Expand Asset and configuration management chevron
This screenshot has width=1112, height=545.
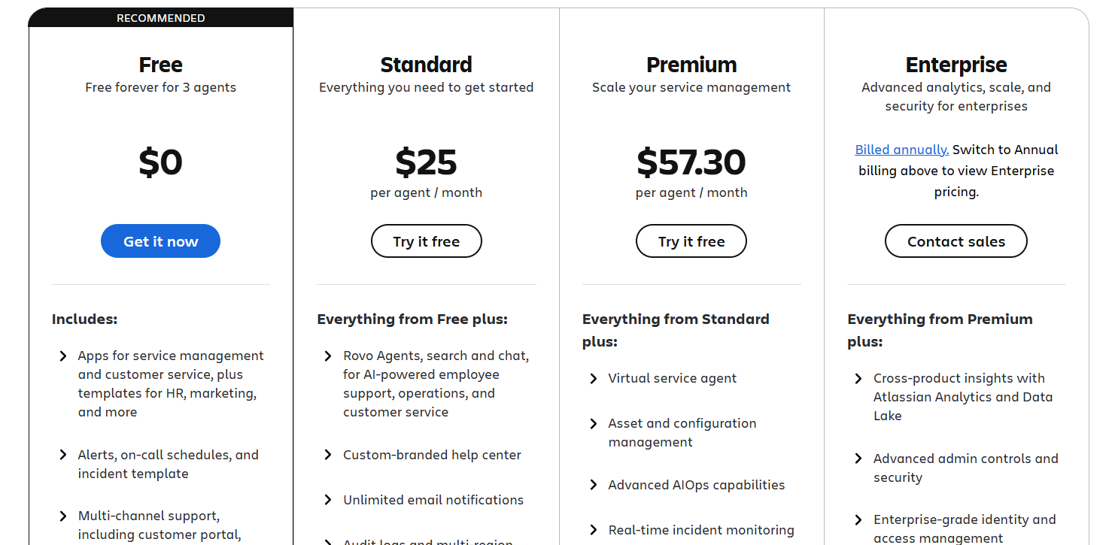click(x=594, y=424)
